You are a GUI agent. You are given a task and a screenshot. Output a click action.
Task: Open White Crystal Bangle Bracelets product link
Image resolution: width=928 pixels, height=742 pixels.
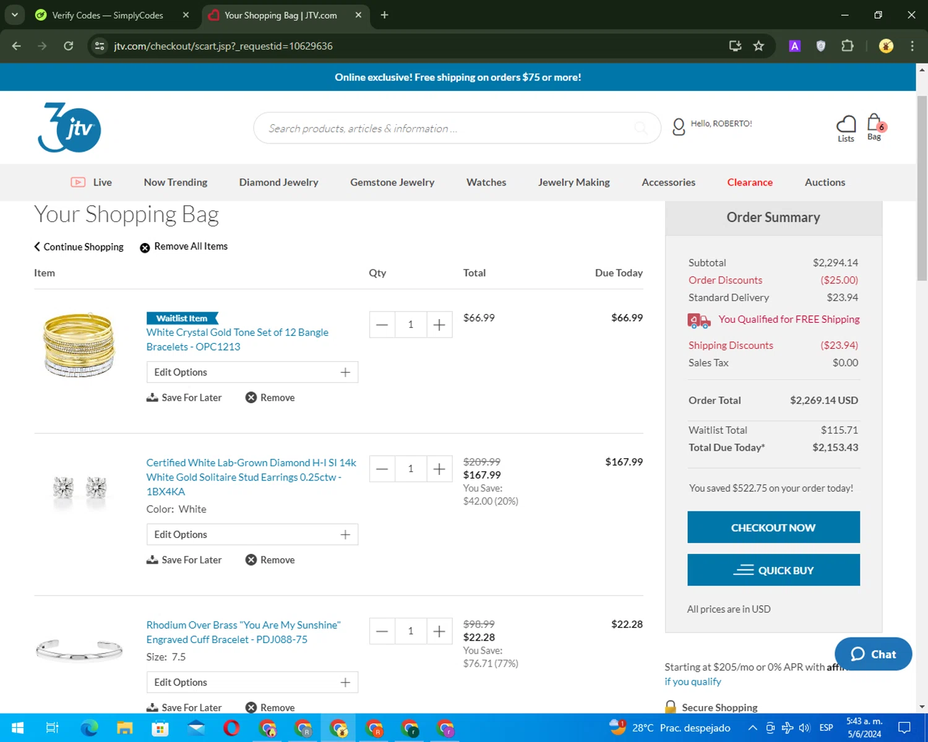pyautogui.click(x=238, y=339)
